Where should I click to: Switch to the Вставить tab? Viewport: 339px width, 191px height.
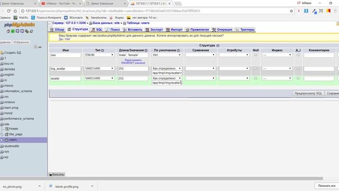coord(133,30)
